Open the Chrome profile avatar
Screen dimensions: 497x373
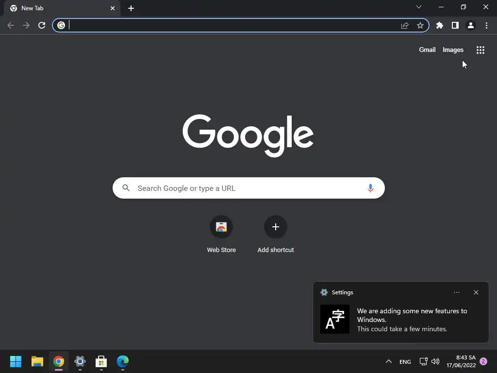(x=471, y=25)
